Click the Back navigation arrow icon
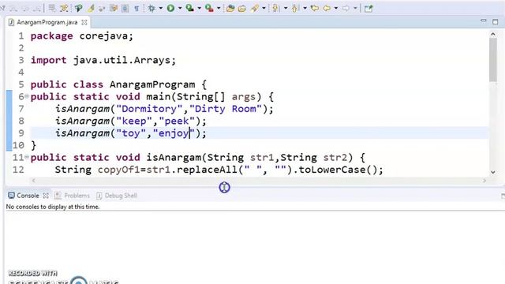This screenshot has height=284, width=505. (x=327, y=8)
